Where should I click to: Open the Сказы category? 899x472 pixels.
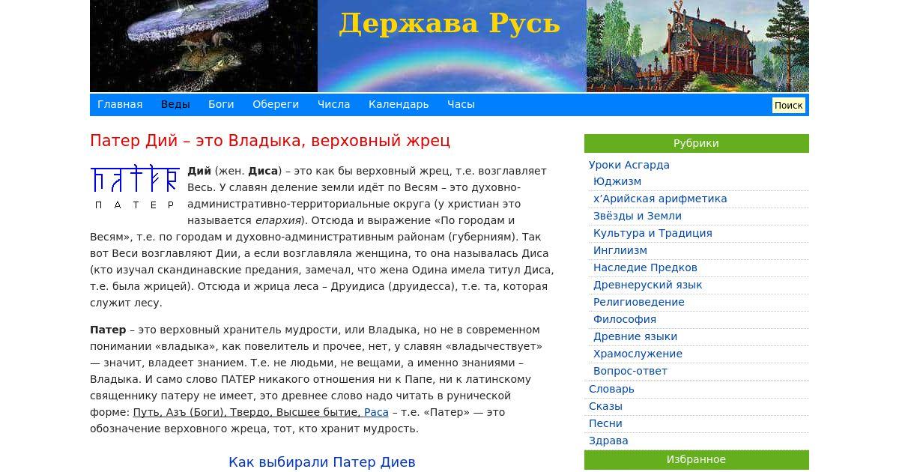click(x=605, y=406)
